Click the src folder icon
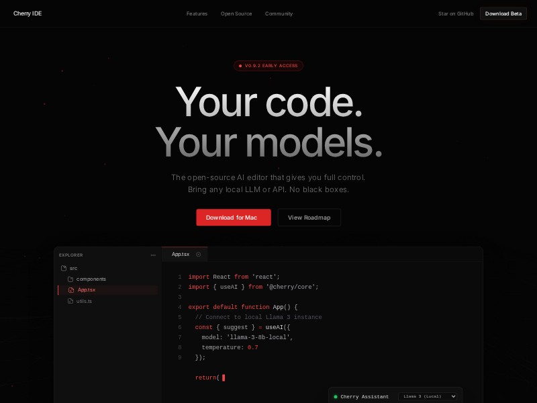 click(64, 268)
